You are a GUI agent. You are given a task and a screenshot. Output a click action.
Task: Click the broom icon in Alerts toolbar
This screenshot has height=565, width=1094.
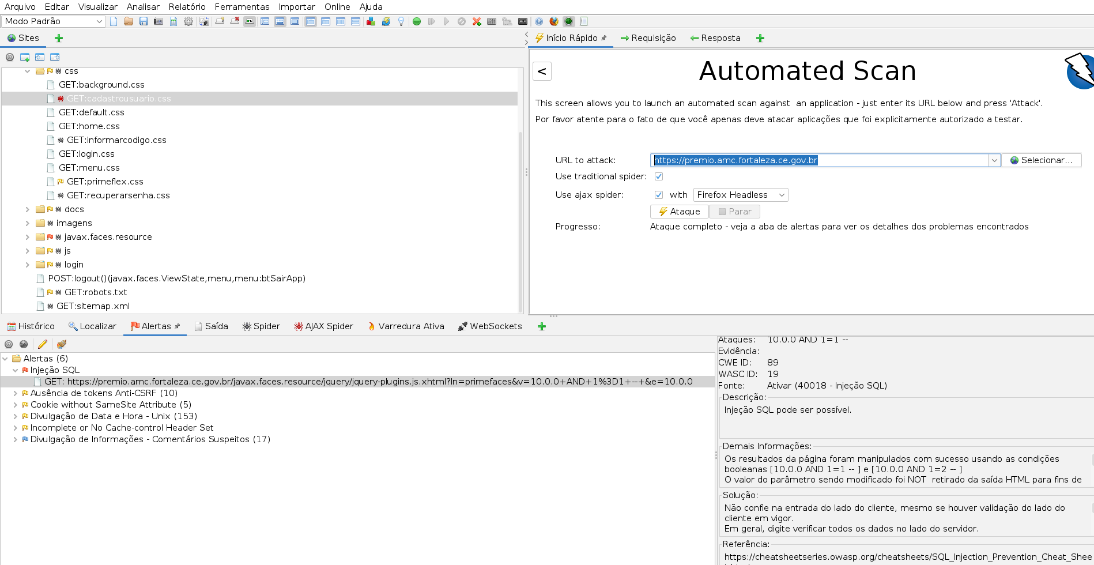(x=62, y=344)
